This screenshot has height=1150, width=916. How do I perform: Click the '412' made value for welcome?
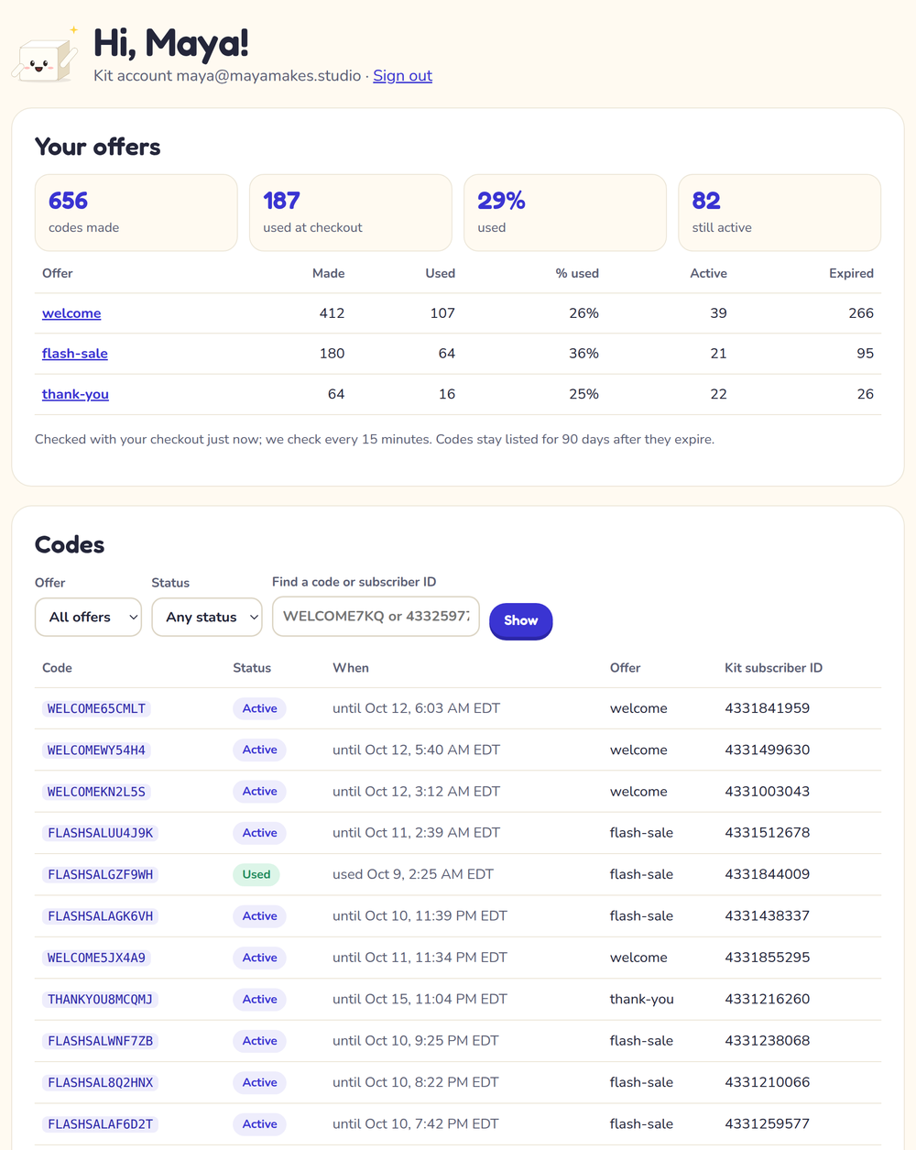click(332, 313)
